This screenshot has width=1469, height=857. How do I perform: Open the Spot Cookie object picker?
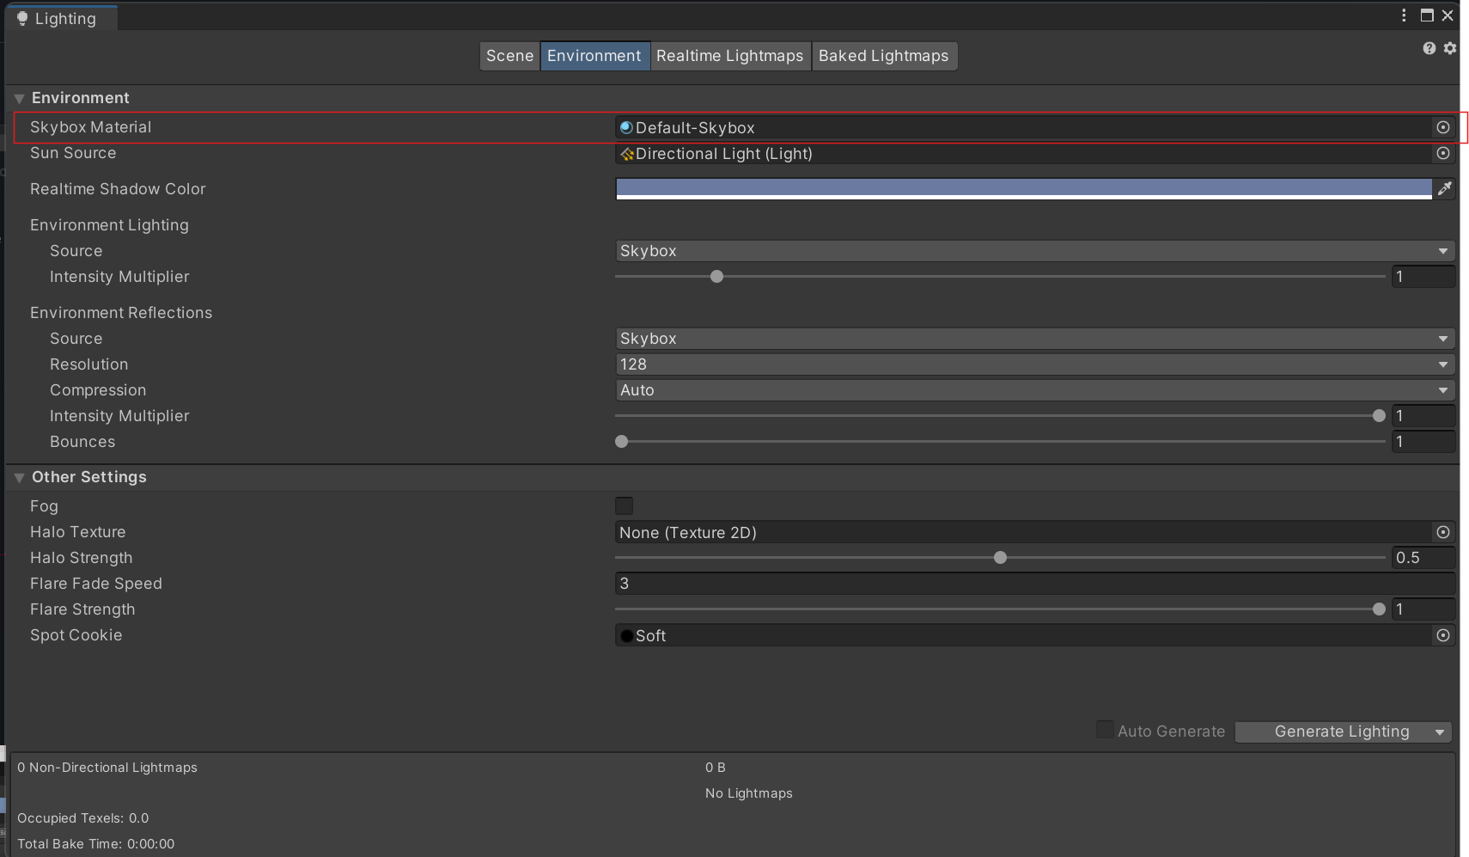click(1443, 635)
